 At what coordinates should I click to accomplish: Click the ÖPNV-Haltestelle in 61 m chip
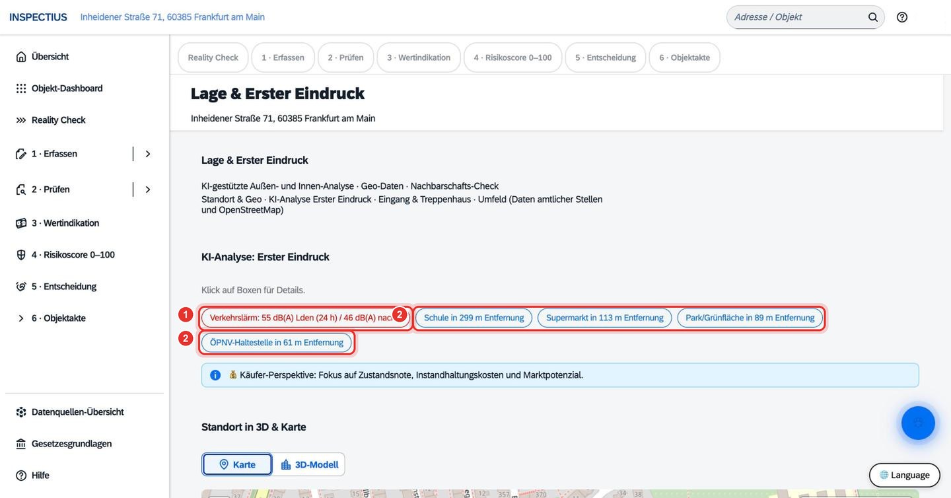(277, 343)
